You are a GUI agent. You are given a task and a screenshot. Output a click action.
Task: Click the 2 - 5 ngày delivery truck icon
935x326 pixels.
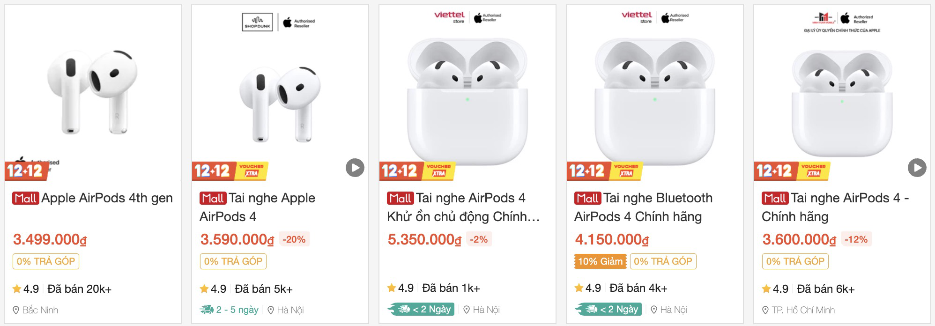click(206, 310)
